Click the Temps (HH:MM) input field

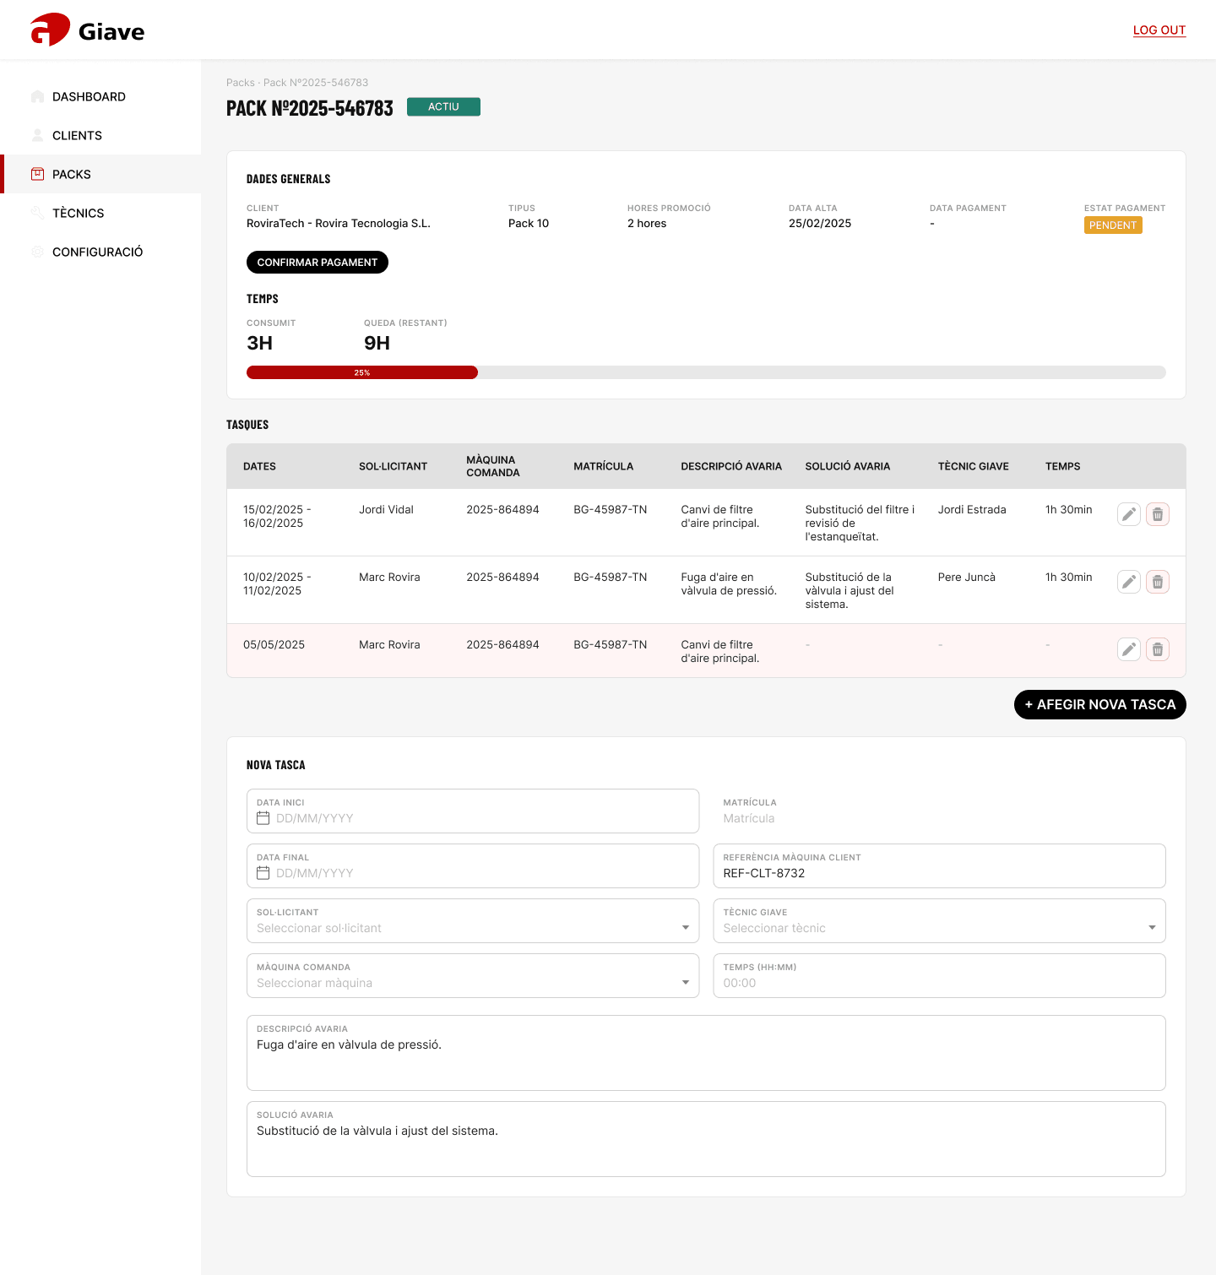939,975
